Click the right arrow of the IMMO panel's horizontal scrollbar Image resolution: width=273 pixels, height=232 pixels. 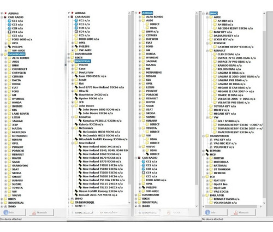coord(260,206)
